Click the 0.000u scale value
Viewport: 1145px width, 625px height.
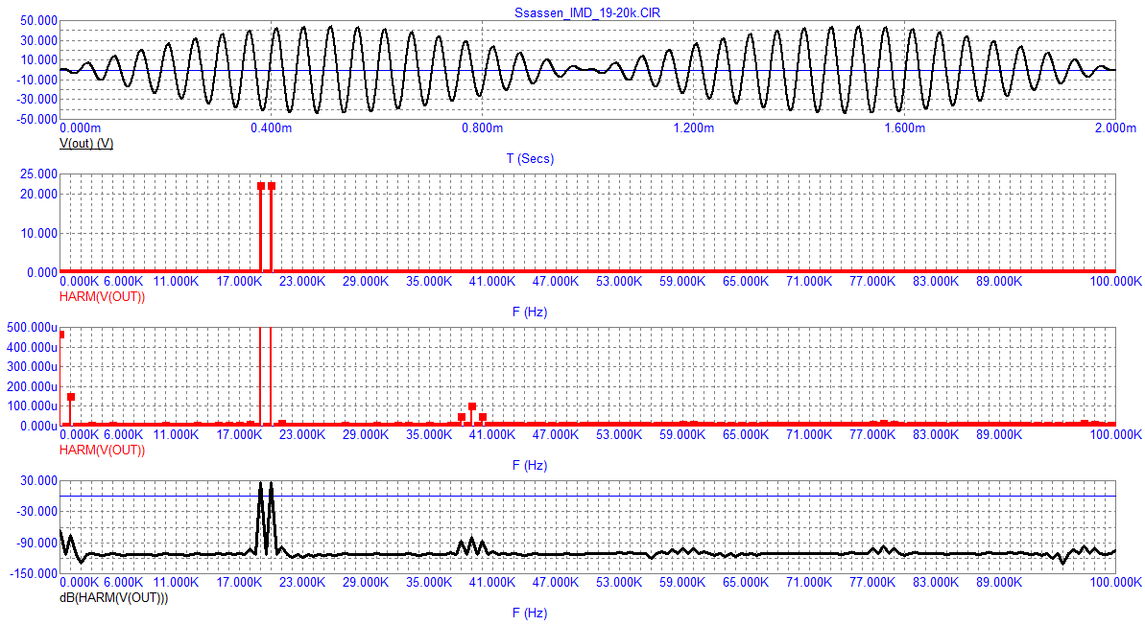(x=38, y=427)
